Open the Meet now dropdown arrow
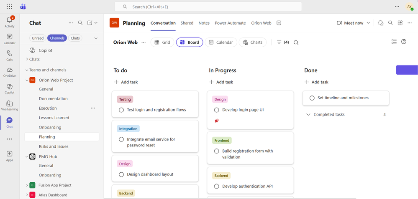Viewport: 418px width, 199px height. pos(368,23)
